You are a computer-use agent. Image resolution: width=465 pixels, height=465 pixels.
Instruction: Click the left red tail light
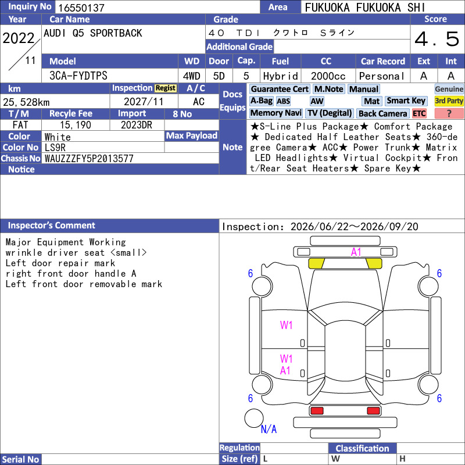pos(316,411)
